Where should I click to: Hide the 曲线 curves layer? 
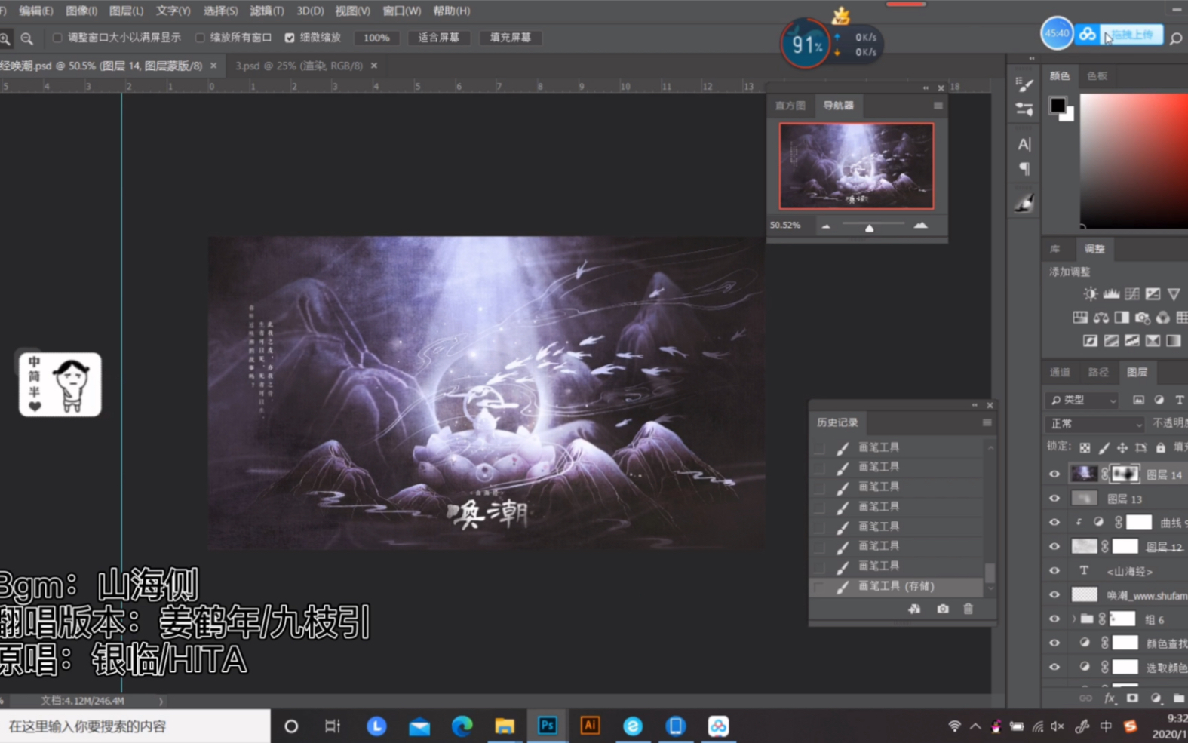(1054, 523)
